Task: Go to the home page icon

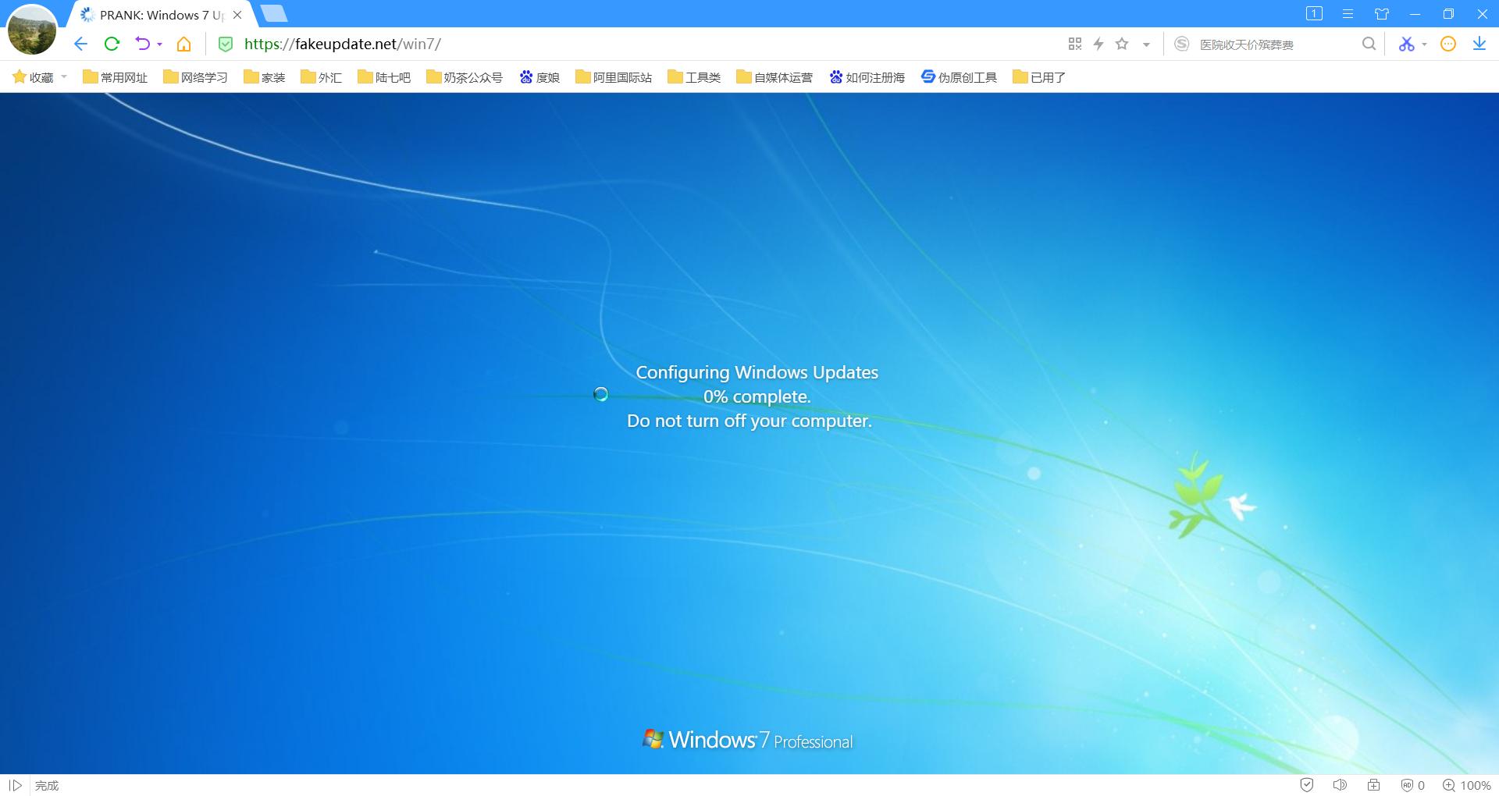Action: [x=183, y=44]
